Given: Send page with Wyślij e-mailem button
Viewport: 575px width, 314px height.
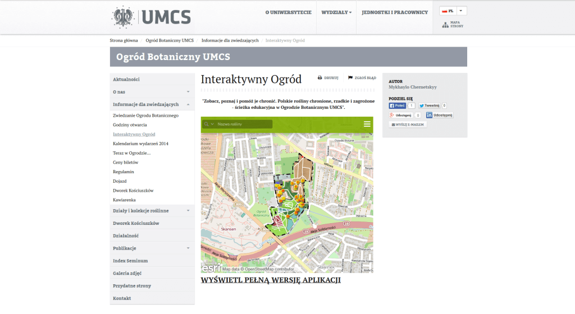Looking at the screenshot, I should pos(408,124).
